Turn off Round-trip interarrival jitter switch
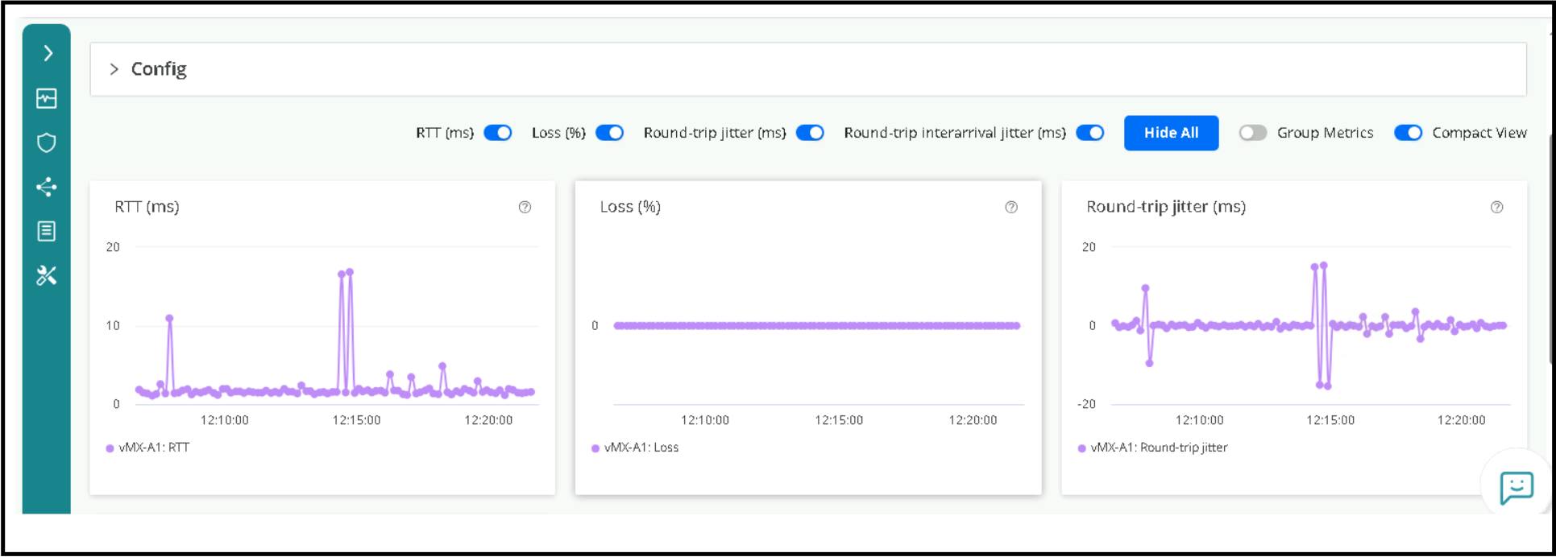The width and height of the screenshot is (1556, 557). click(x=1090, y=133)
